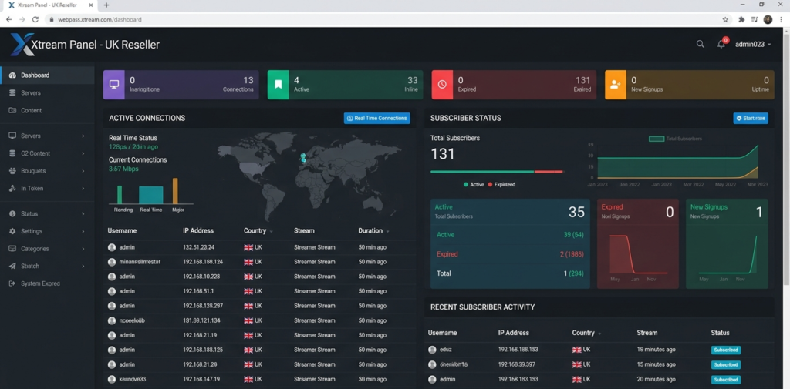Sort connections by the Duration column
This screenshot has width=790, height=389.
coord(373,231)
